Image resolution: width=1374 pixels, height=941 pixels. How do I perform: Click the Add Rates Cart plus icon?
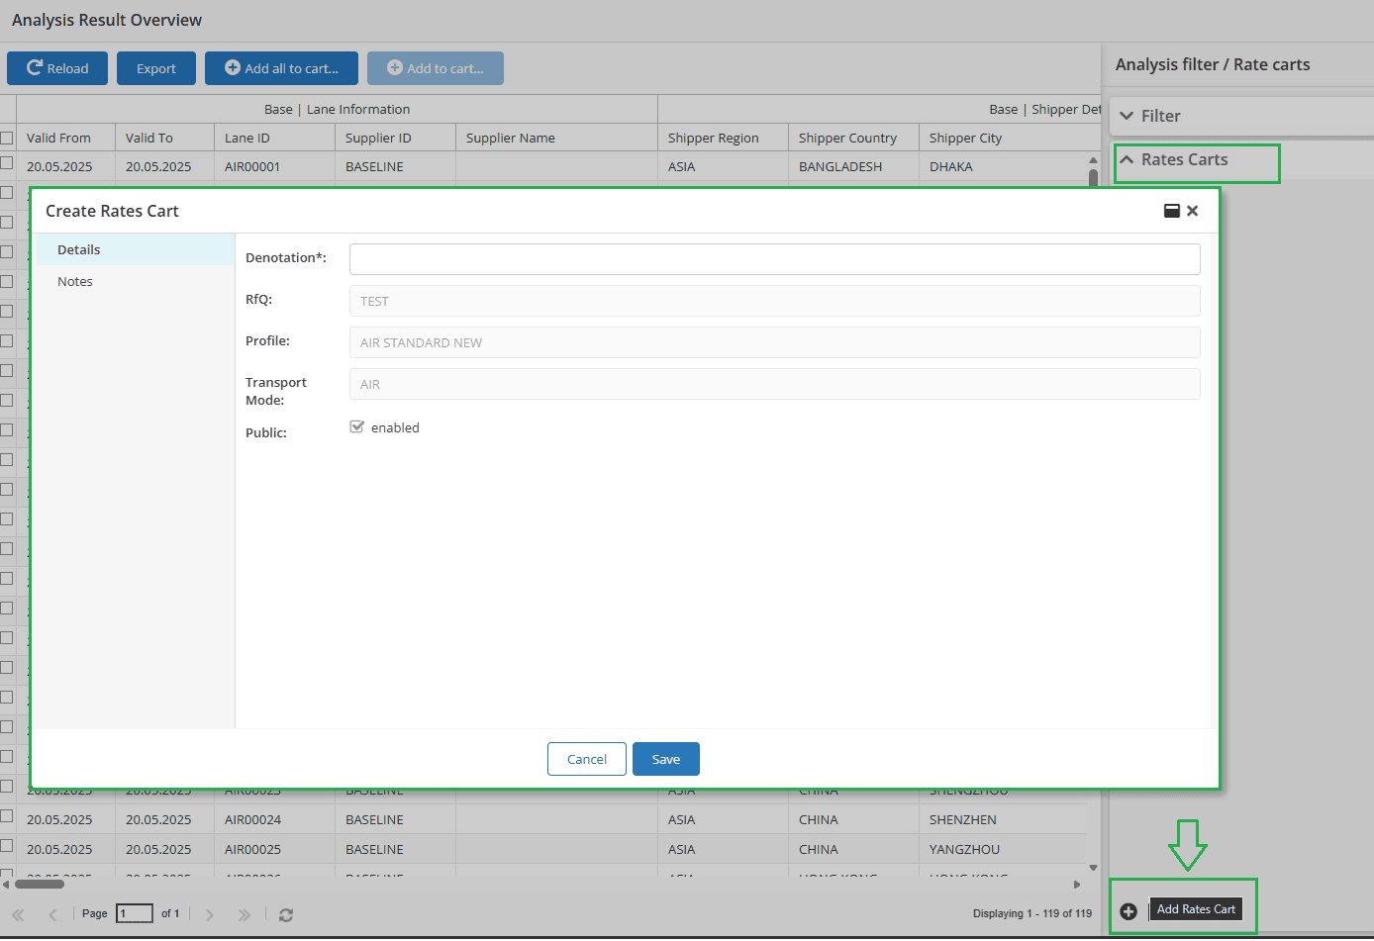1129,910
